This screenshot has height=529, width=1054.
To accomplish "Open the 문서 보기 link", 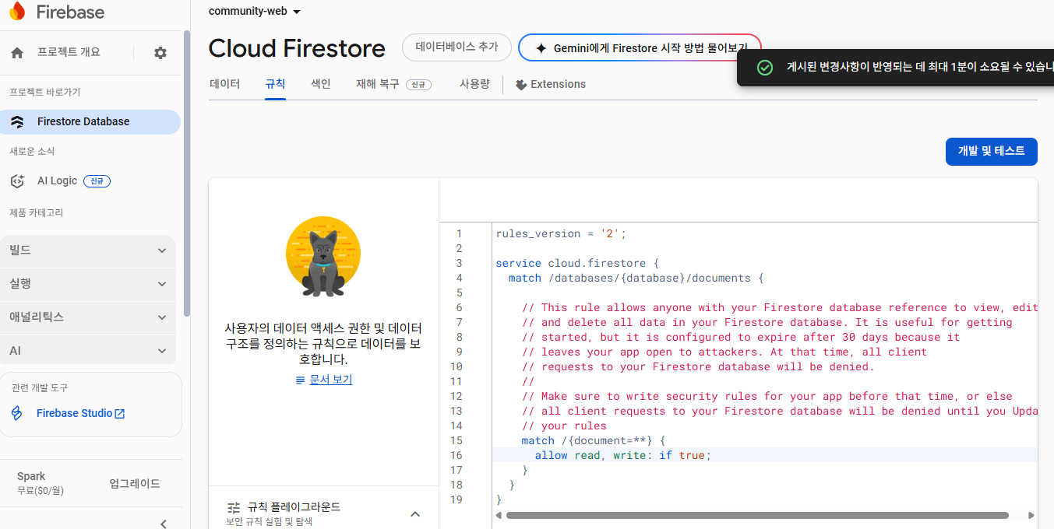I will (331, 380).
